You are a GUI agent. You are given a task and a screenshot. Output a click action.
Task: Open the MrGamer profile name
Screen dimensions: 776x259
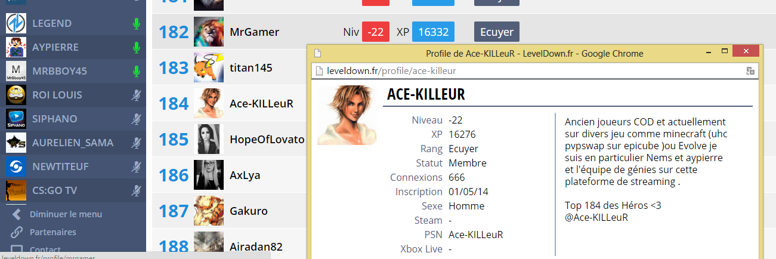(254, 32)
